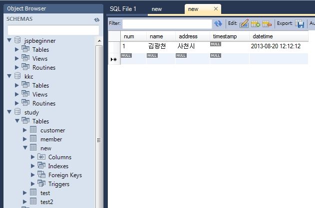Click the datetime column header

point(279,36)
